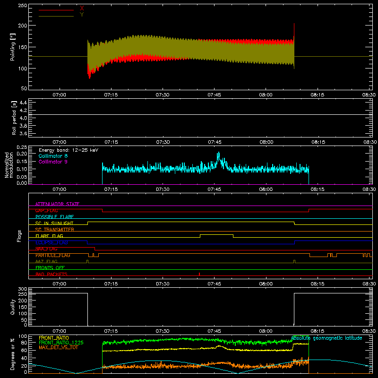Screen dimensions: 378x378
Task: Click the "3.6" tick on Roll period axis
Action: pyautogui.click(x=23, y=133)
